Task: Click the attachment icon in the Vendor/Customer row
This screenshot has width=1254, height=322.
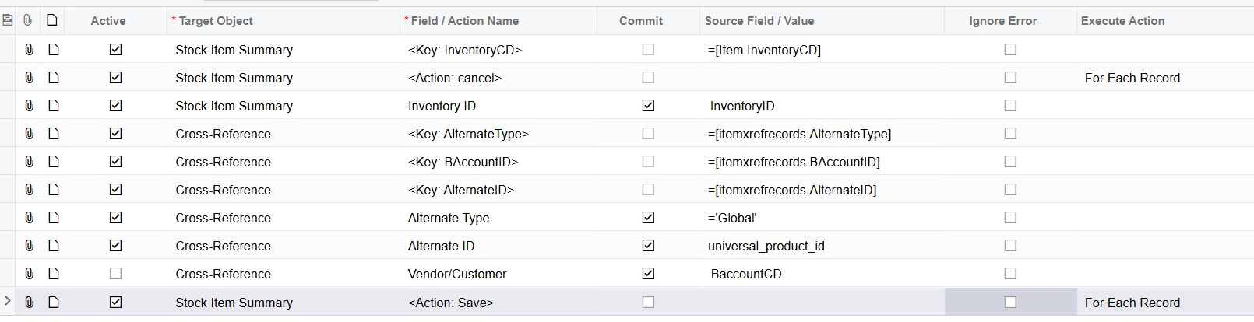Action: click(29, 274)
